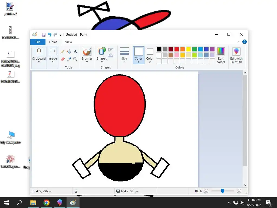Expand the Shapes dropdown arrow
This screenshot has height=208, width=277.
pyautogui.click(x=102, y=62)
